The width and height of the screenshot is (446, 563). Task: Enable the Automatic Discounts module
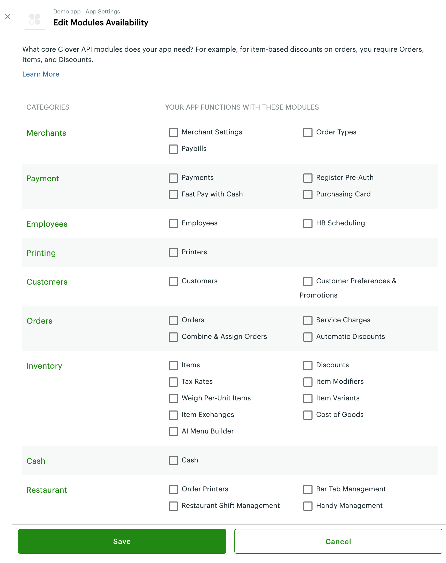click(x=307, y=337)
